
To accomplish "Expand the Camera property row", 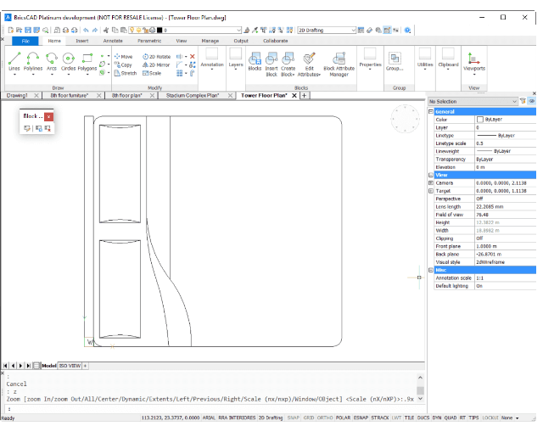I will click(431, 183).
